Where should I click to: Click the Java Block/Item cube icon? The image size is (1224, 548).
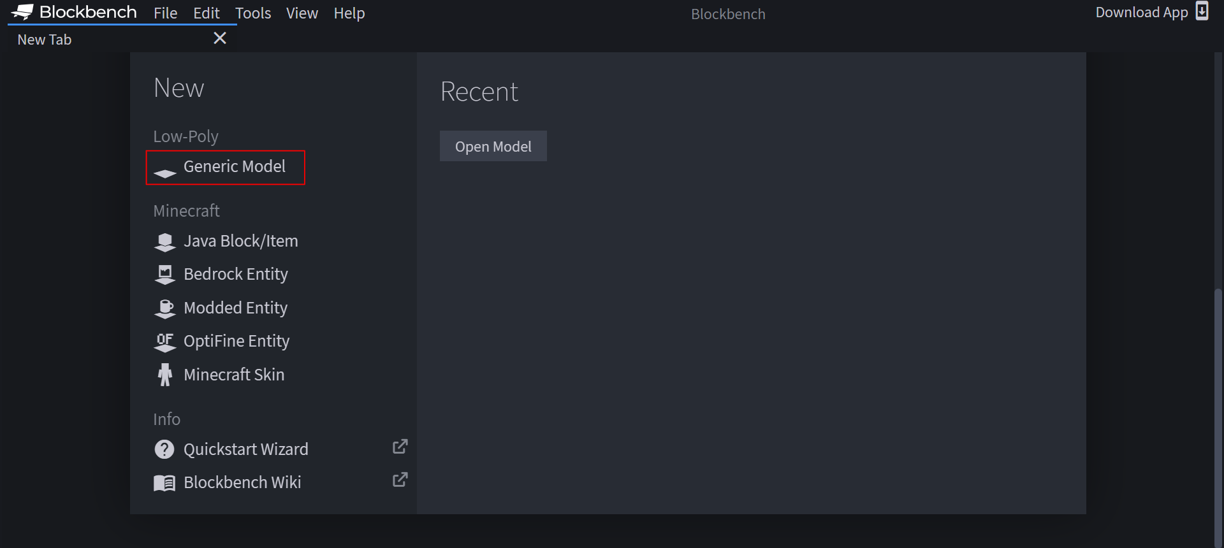165,242
